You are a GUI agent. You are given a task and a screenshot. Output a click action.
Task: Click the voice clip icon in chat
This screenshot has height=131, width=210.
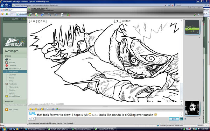47,109
